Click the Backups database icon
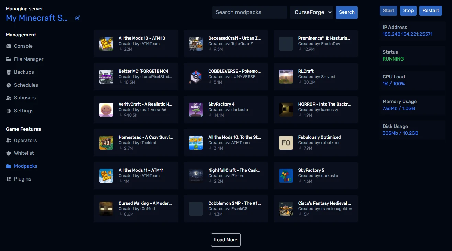The width and height of the screenshot is (452, 251). (9, 72)
